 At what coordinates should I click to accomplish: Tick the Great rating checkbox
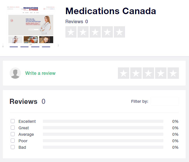pos(13,128)
